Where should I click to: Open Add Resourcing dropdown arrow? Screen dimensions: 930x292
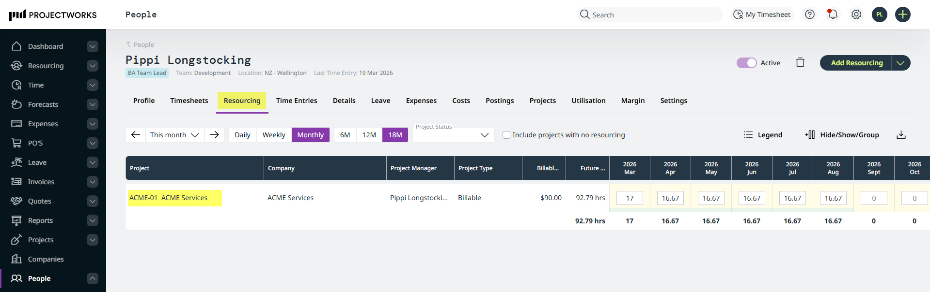click(900, 63)
